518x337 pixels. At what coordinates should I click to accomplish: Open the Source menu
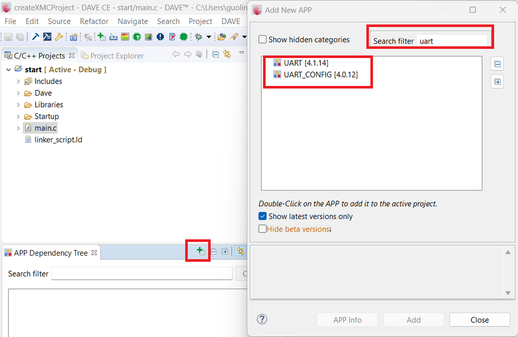coord(59,21)
